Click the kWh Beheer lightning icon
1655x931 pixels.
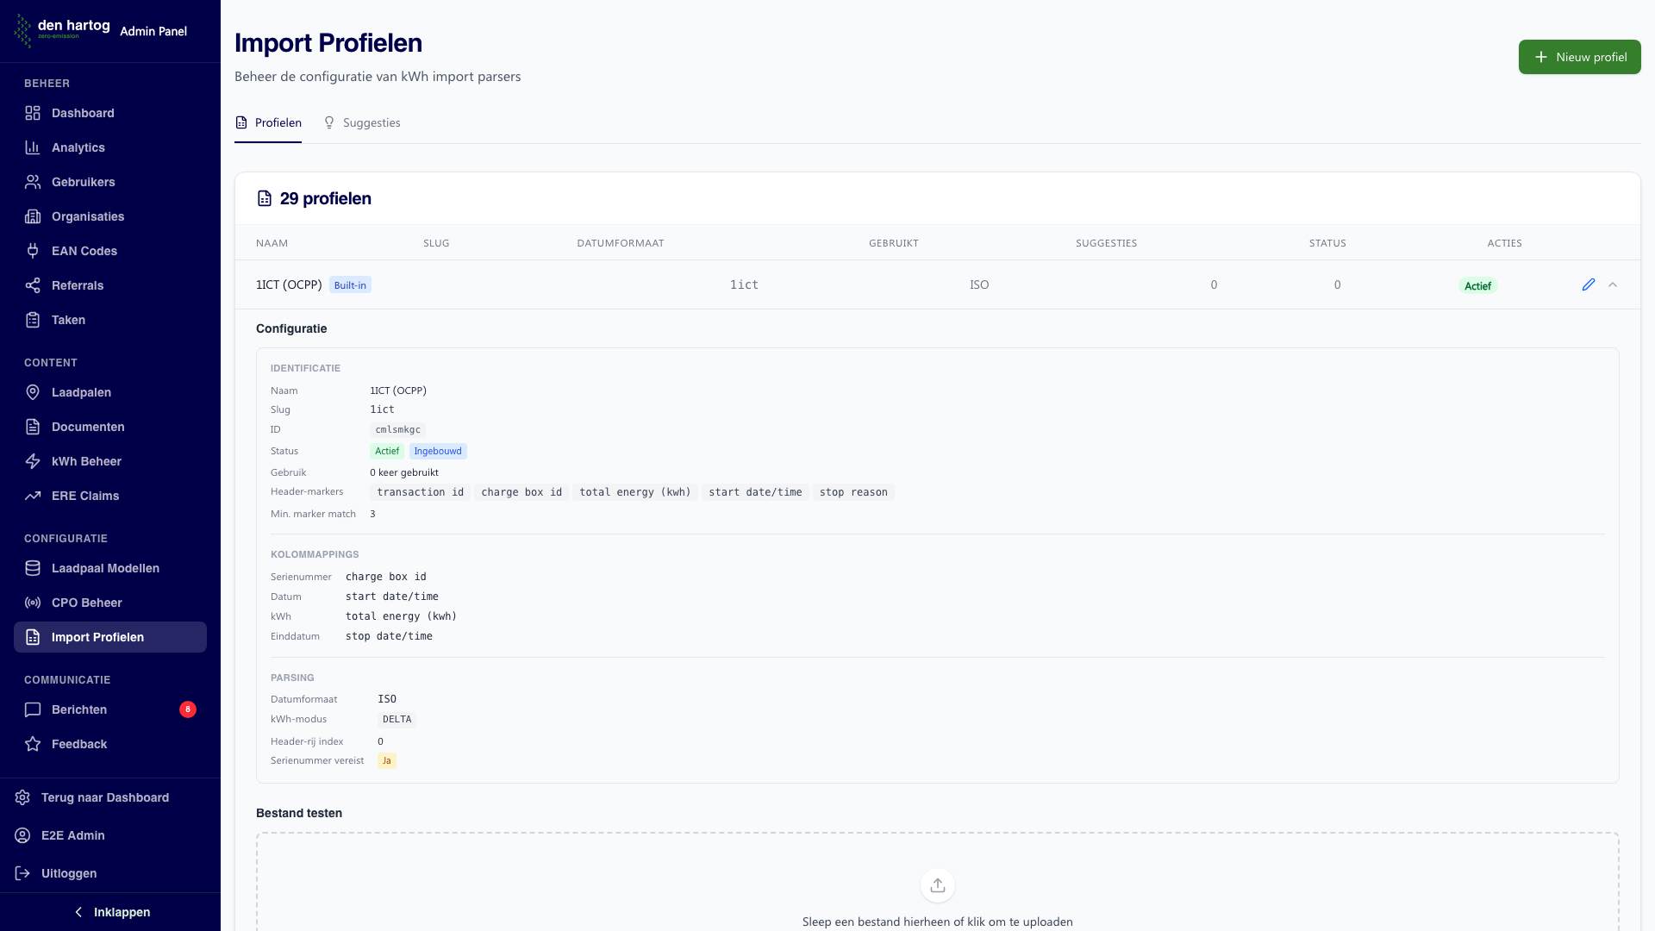[33, 461]
